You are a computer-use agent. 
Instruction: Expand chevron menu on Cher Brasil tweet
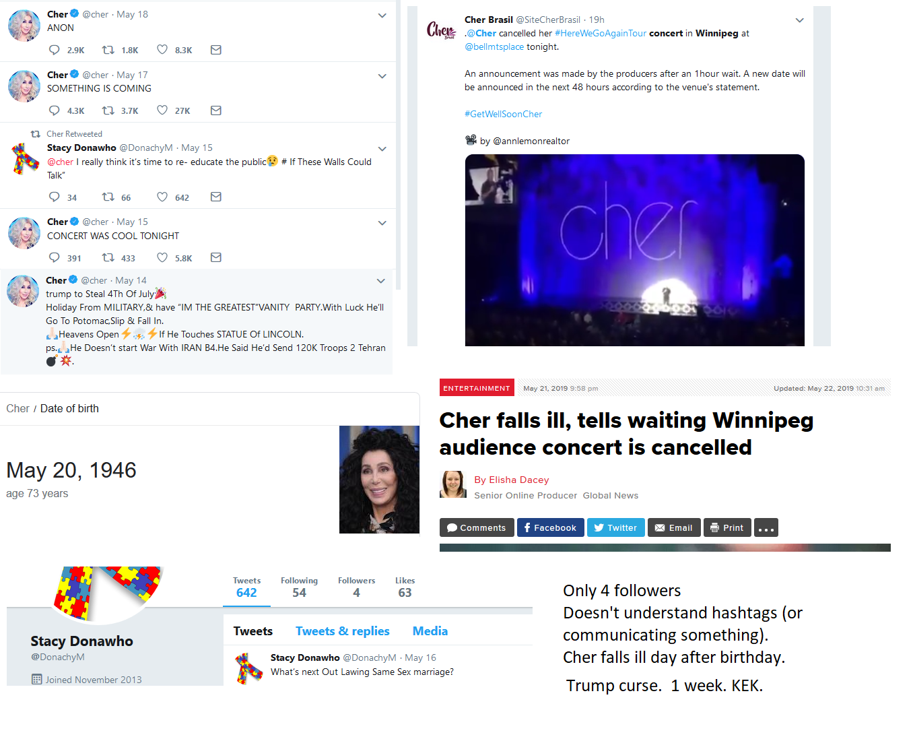click(x=799, y=20)
